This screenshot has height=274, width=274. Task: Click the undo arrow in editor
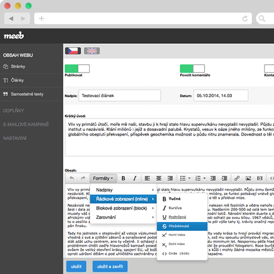point(72,178)
